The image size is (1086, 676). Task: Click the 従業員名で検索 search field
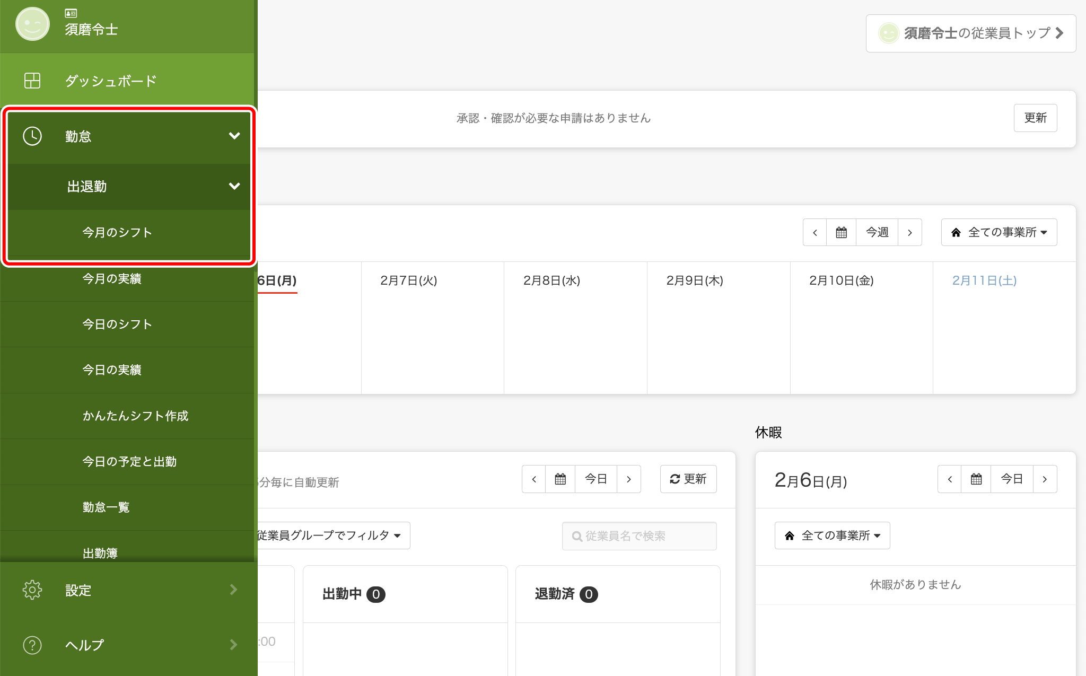pyautogui.click(x=640, y=536)
